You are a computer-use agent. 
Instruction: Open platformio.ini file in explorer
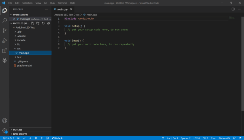(27, 66)
